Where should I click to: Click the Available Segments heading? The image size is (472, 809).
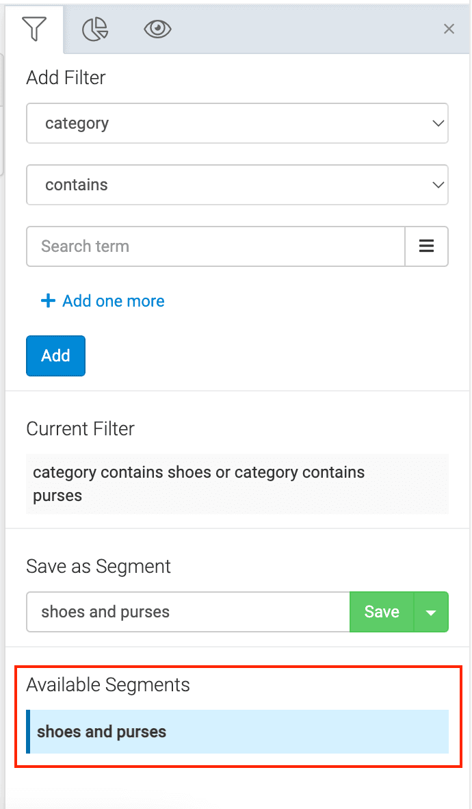coord(108,684)
